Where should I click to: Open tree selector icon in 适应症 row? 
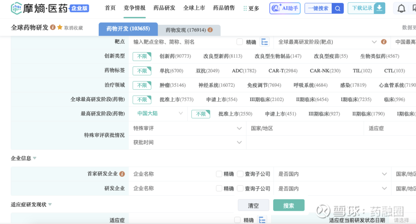262,220
